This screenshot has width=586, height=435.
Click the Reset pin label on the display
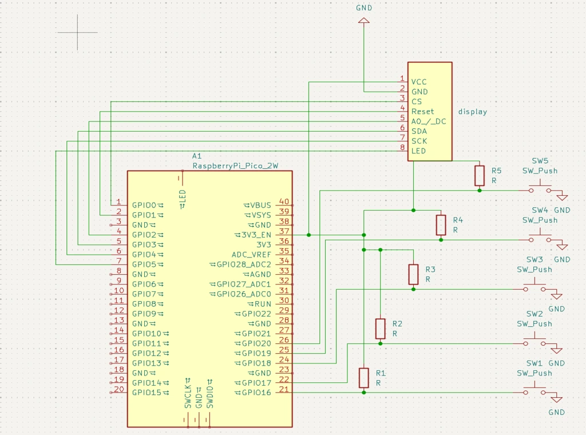pyautogui.click(x=423, y=112)
